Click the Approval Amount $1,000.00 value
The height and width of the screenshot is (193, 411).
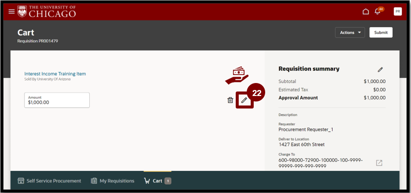click(375, 97)
